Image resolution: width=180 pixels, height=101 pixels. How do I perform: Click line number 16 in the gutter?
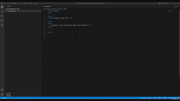click(x=44, y=38)
